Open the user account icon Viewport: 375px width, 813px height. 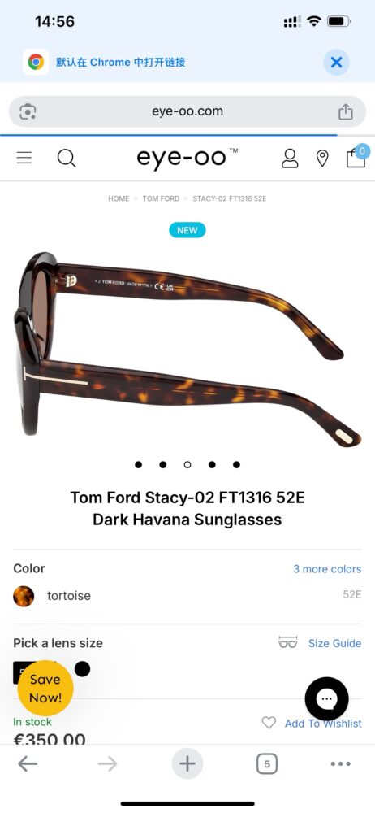pyautogui.click(x=290, y=159)
